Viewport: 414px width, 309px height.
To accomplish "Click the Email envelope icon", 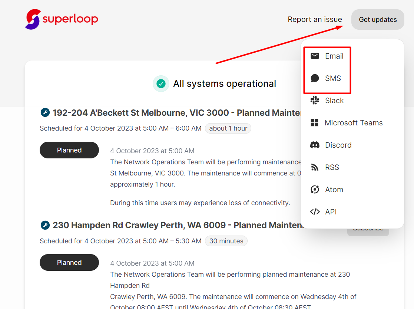I will tap(315, 56).
